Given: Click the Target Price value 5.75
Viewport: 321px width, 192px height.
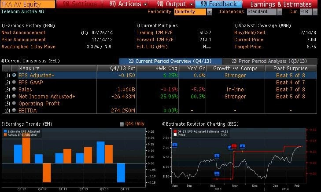Looking at the screenshot, I should pos(312,47).
